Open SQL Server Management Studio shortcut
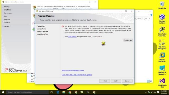169x95 pixels. [162, 44]
